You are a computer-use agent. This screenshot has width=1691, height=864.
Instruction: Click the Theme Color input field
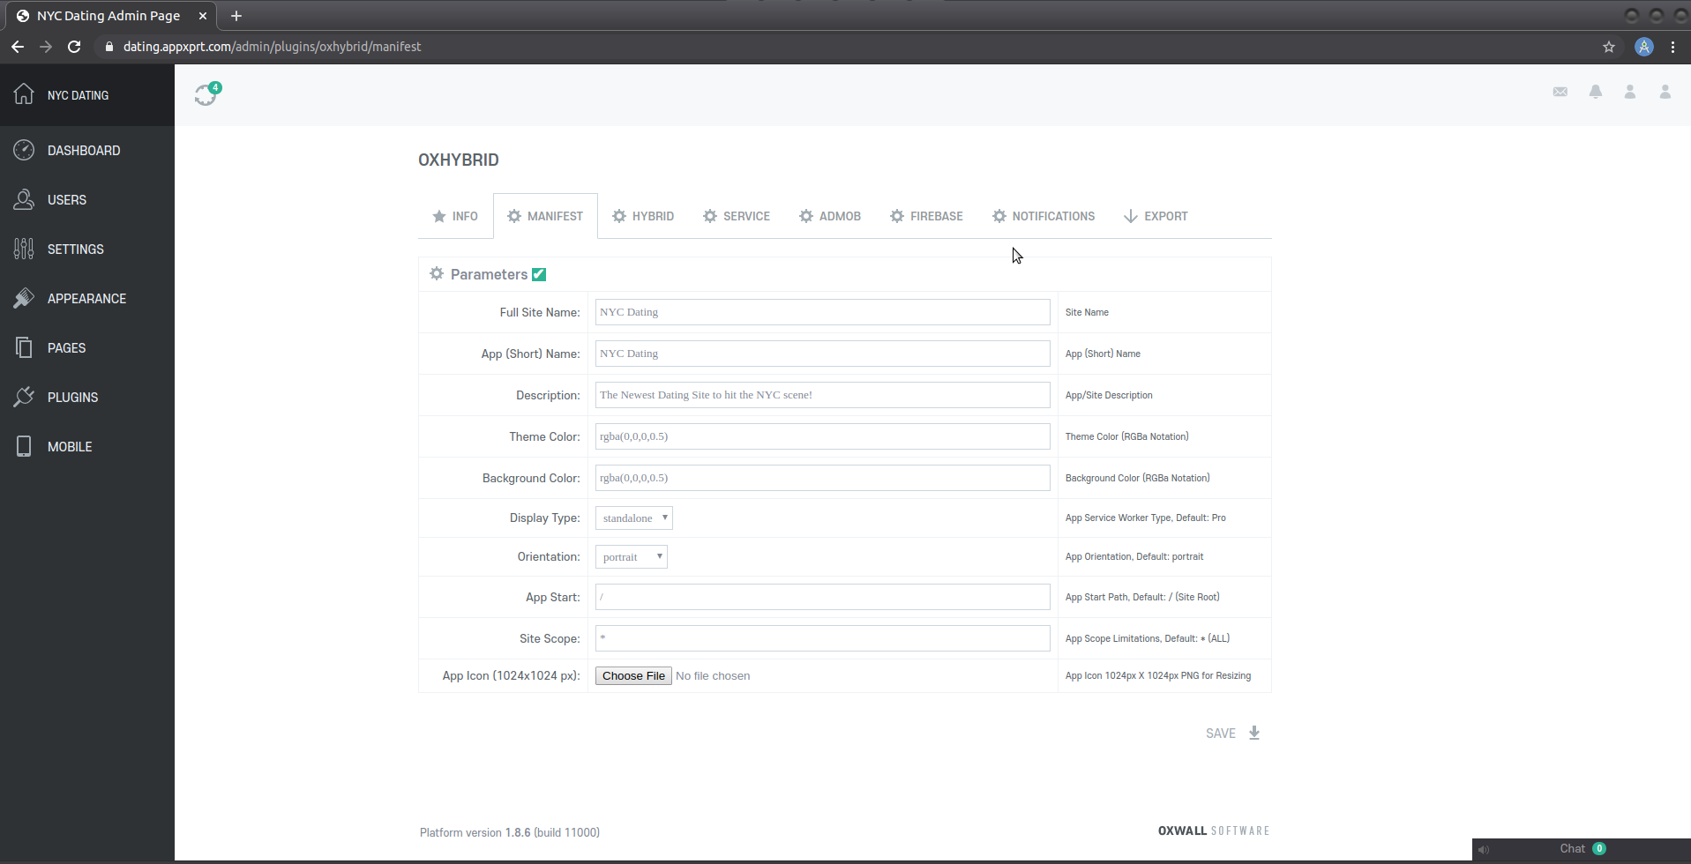click(822, 436)
